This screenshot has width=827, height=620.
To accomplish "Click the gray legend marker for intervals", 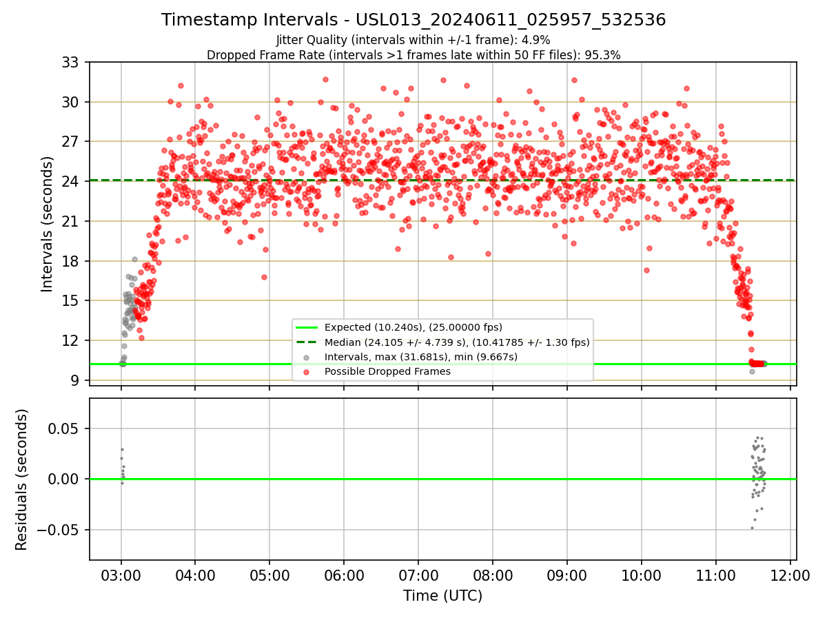I will tap(306, 357).
